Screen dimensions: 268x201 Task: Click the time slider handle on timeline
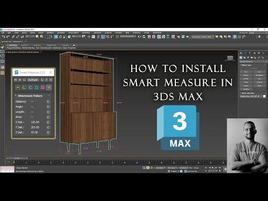(x=17, y=158)
